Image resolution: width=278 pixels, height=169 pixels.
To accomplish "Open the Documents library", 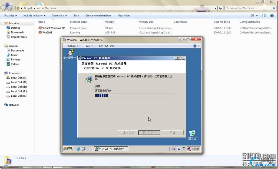I will [x=15, y=50].
